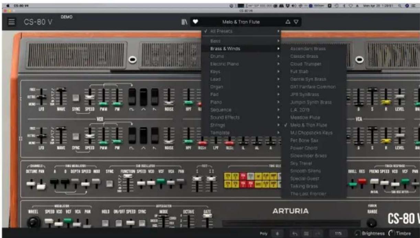Toggle upper VCO square wave switch

point(132,97)
